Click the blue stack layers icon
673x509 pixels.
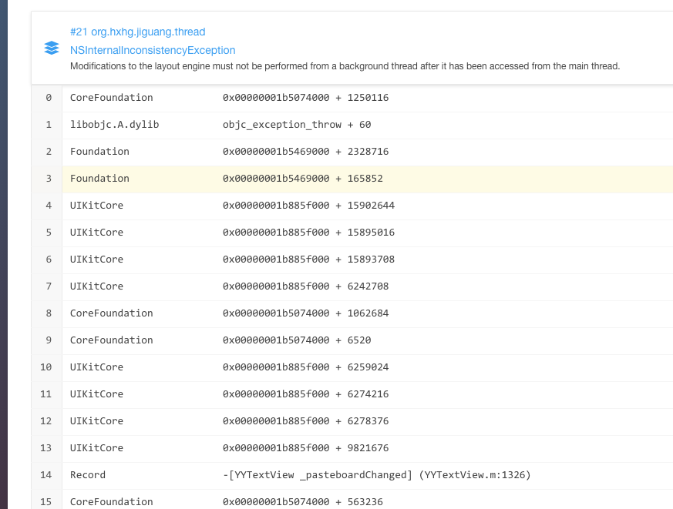[x=52, y=49]
